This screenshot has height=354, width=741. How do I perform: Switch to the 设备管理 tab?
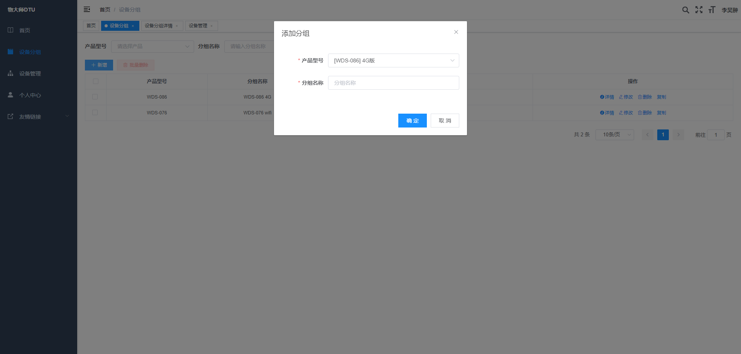click(198, 26)
